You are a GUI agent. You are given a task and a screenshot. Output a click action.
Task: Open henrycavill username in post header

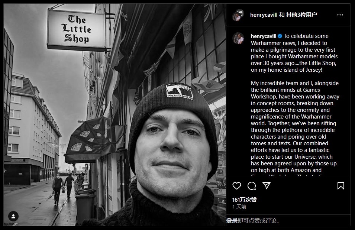264,15
